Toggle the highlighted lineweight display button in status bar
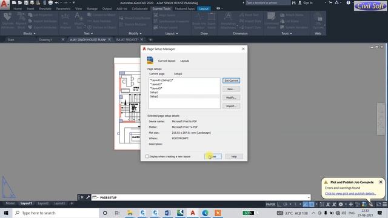 [306, 204]
